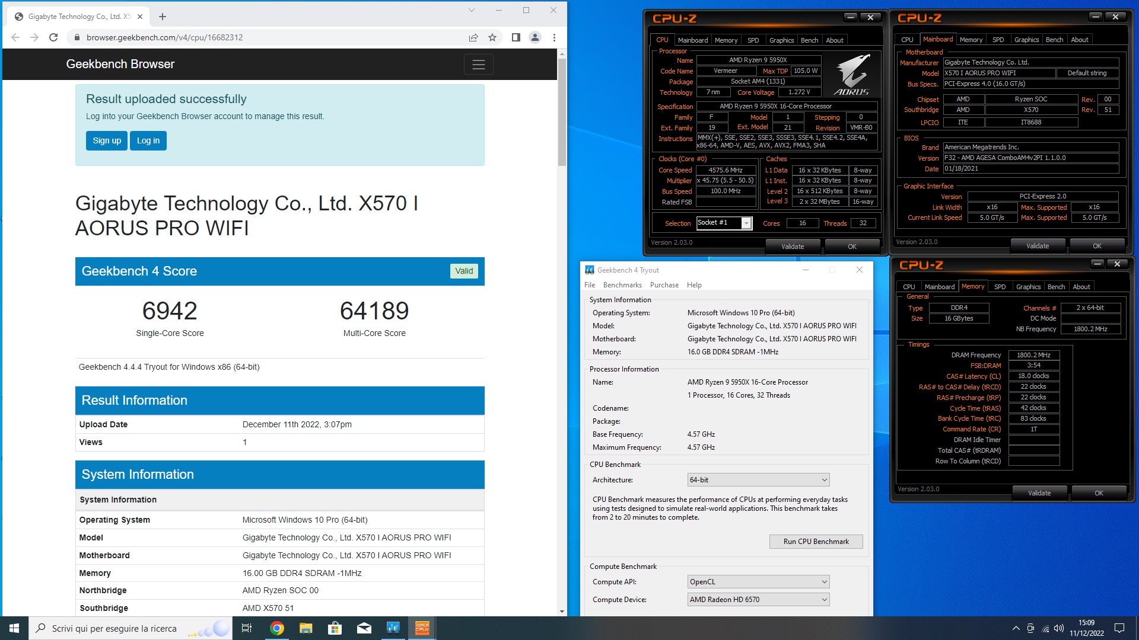Open the Compute Device Radeon HD 6570 dropdown

pyautogui.click(x=758, y=599)
